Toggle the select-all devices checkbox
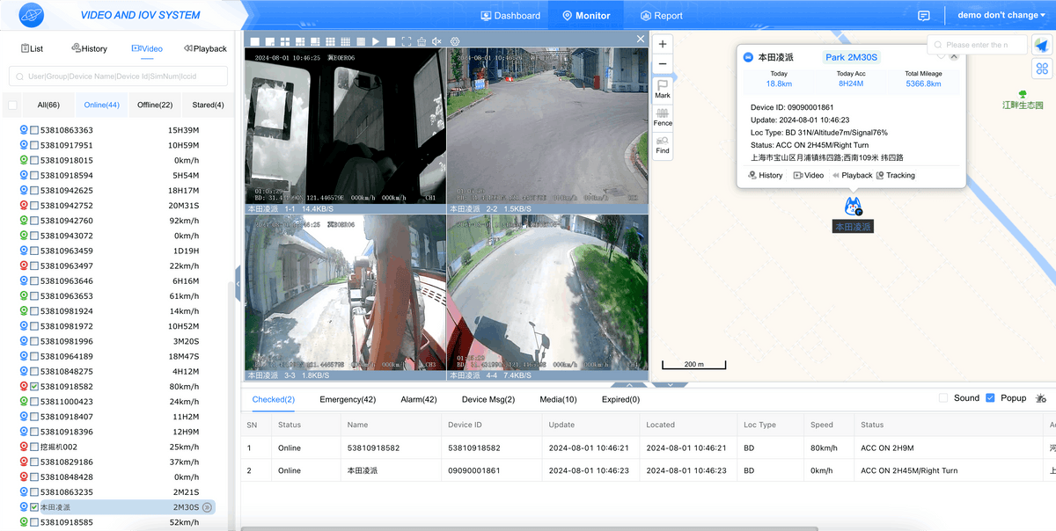Image resolution: width=1056 pixels, height=531 pixels. point(12,105)
